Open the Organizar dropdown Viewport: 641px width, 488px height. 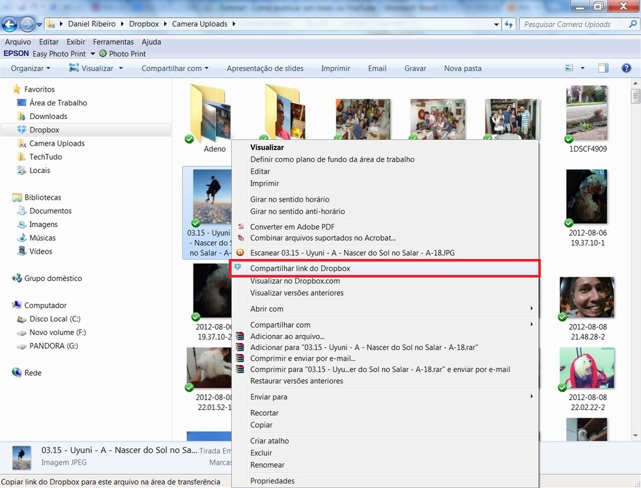pos(30,68)
